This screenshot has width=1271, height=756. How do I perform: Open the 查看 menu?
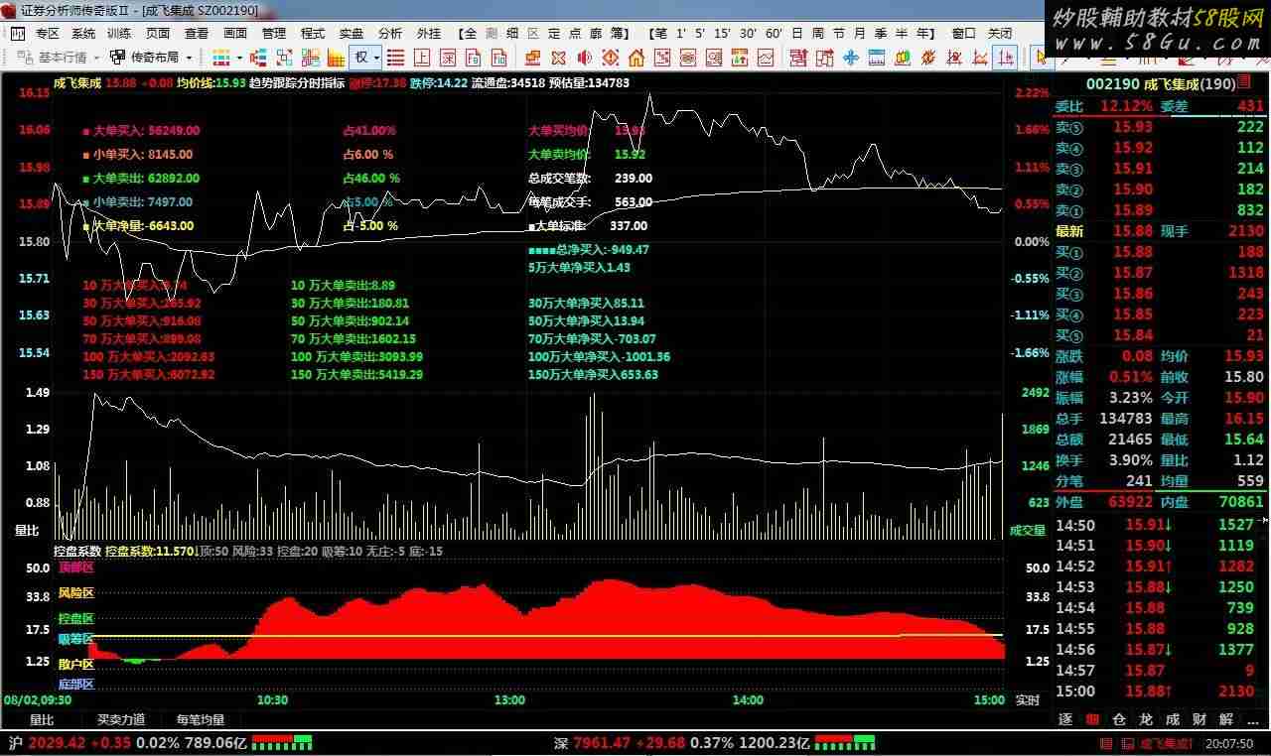[x=197, y=33]
